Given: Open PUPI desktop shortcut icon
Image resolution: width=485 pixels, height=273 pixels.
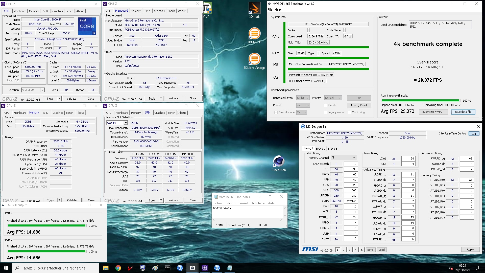Looking at the screenshot, I should 207,10.
